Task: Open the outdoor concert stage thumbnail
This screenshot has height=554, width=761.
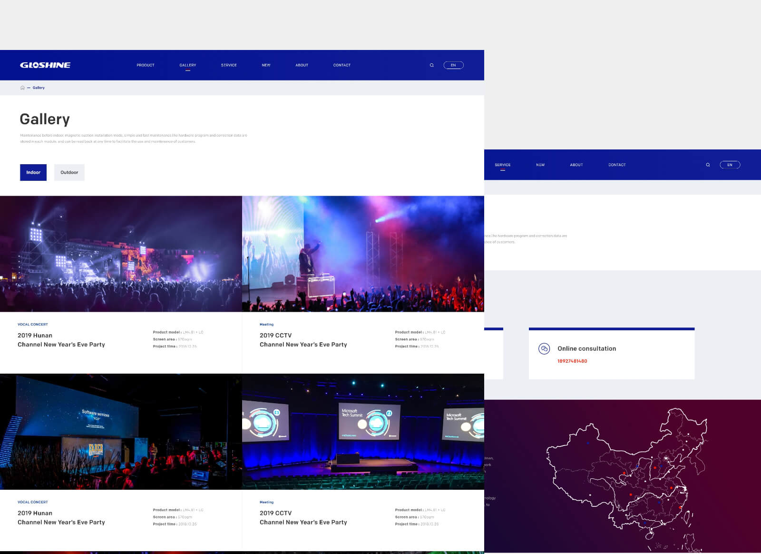Action: point(121,254)
